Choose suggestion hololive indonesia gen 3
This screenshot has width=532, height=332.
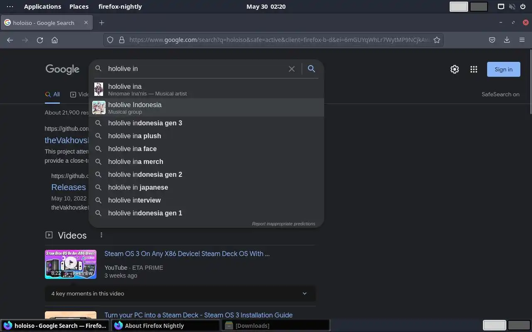[206, 123]
